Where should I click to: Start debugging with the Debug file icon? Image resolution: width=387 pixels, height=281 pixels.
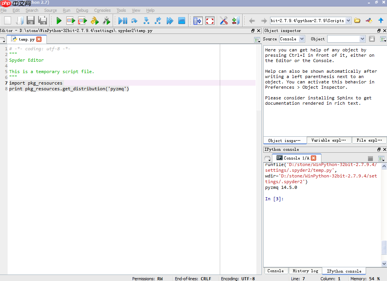(x=123, y=21)
